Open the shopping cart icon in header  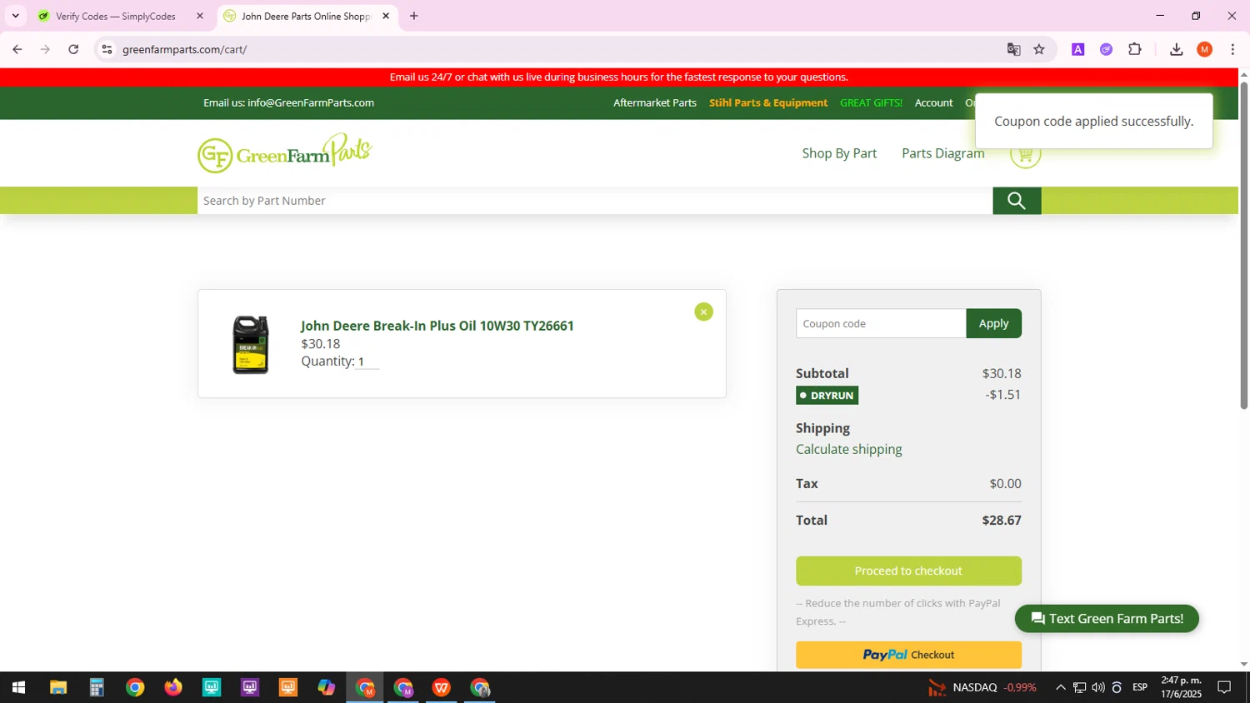(x=1025, y=154)
